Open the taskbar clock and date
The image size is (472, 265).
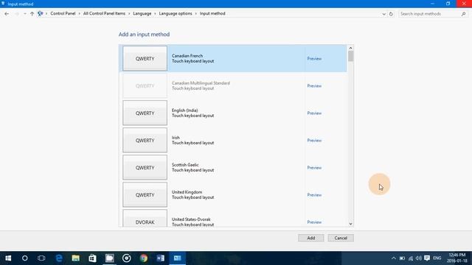point(457,258)
